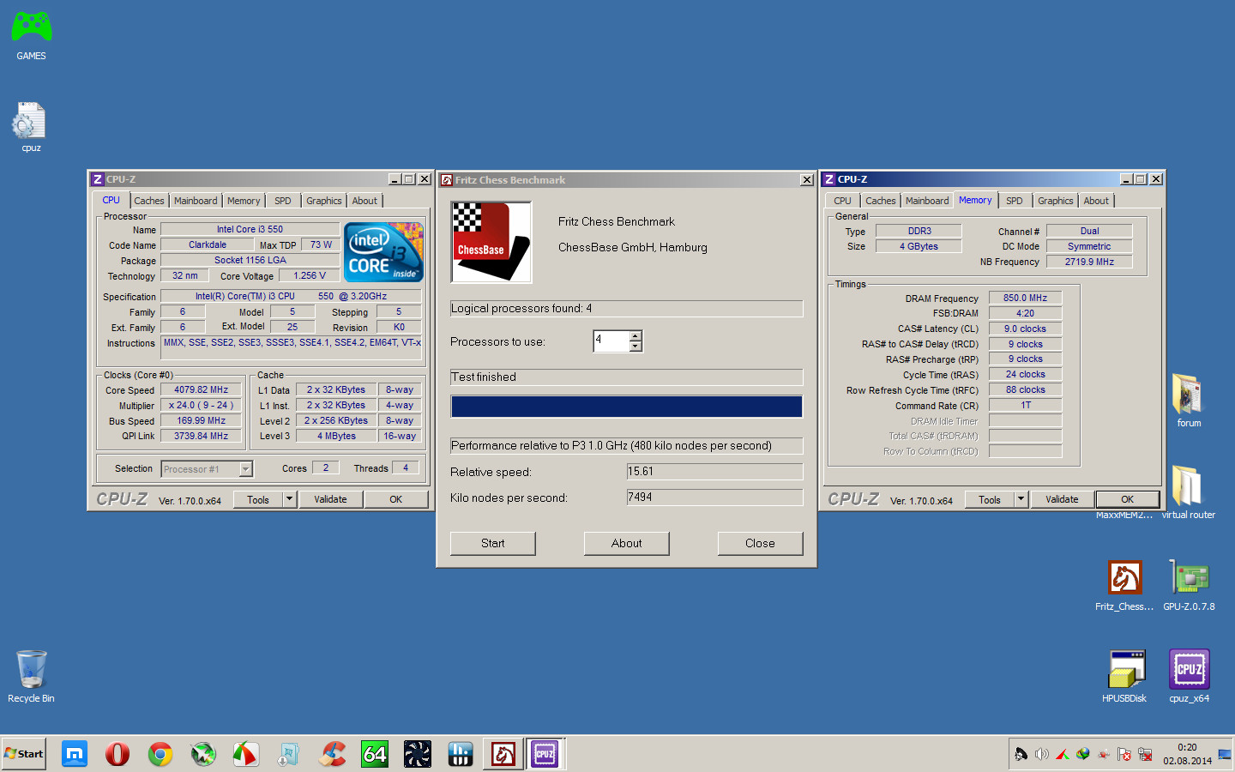Open the Recycle Bin
Image resolution: width=1235 pixels, height=772 pixels.
(31, 671)
